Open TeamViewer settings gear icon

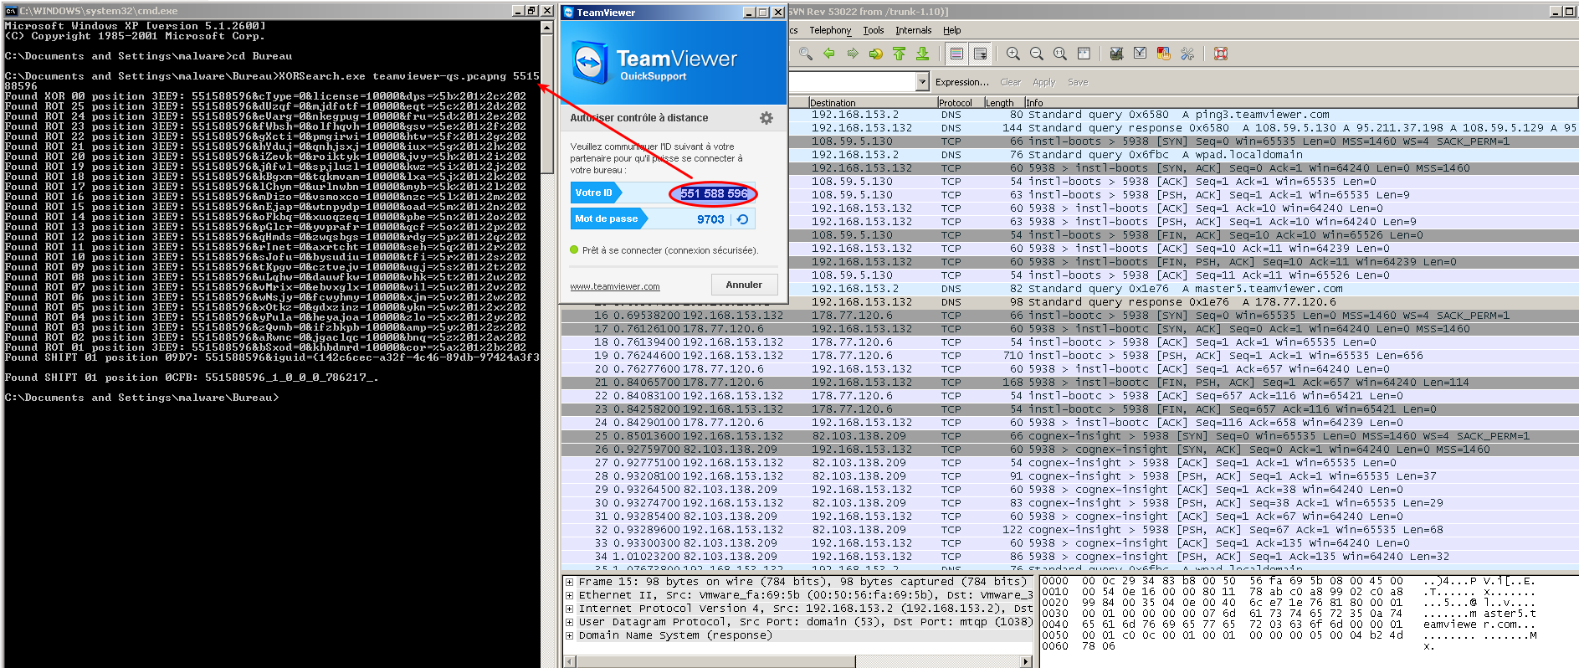point(766,118)
